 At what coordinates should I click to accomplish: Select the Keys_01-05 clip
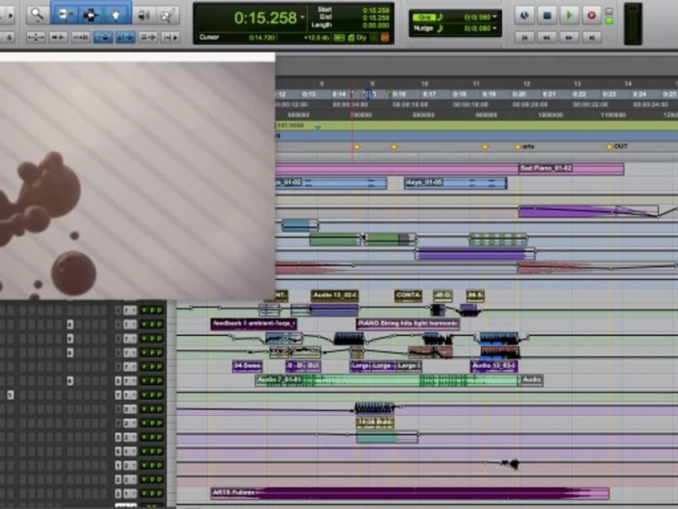(456, 183)
